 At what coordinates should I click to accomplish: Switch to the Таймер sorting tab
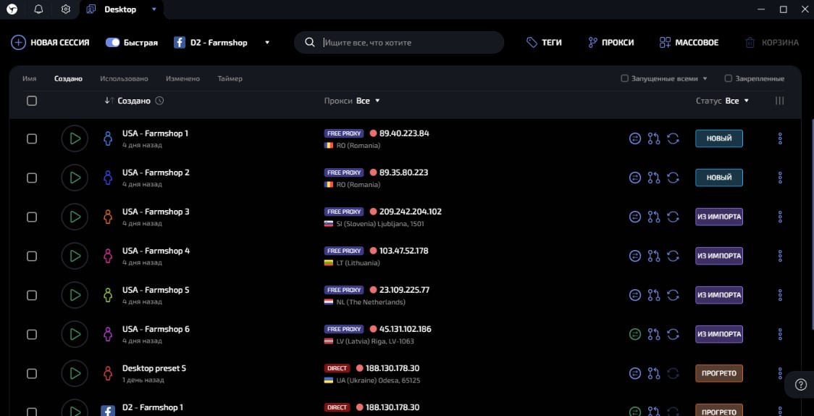[230, 78]
